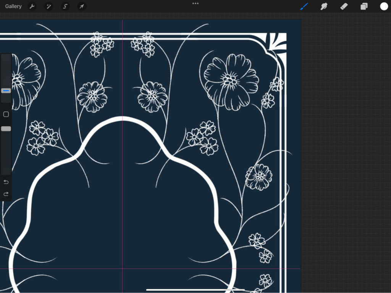Activate the Selection tool
The height and width of the screenshot is (293, 391).
coord(65,6)
